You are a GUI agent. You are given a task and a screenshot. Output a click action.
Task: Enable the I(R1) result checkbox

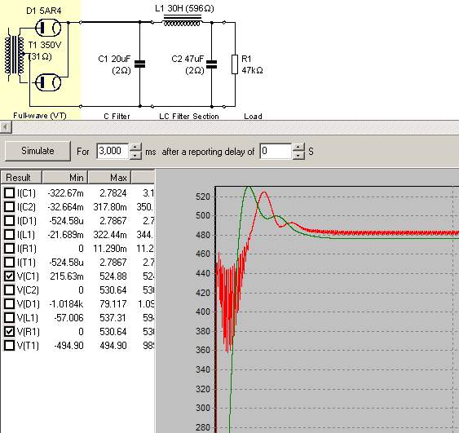tap(9, 248)
